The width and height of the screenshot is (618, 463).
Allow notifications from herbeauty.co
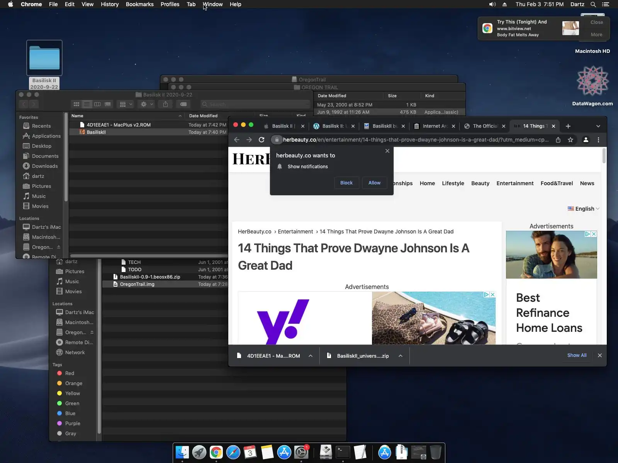[x=374, y=183]
